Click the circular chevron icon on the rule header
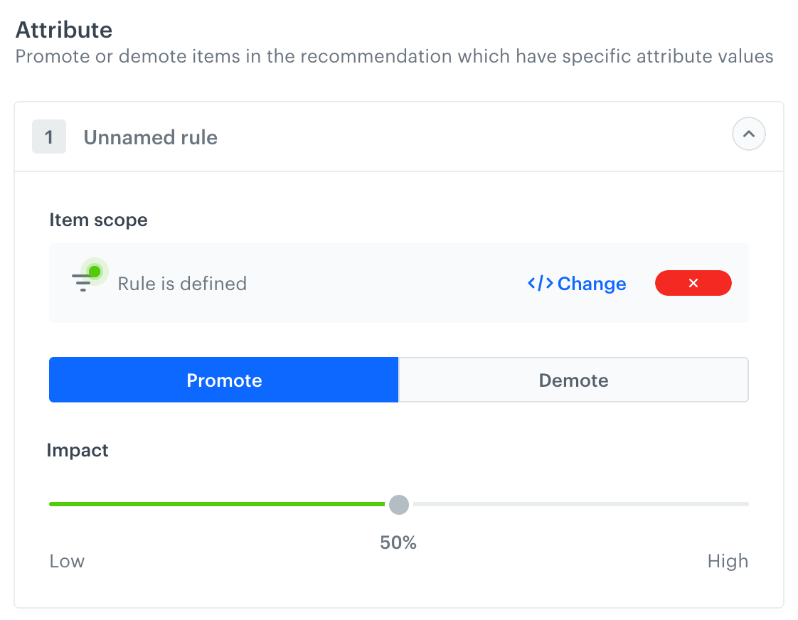This screenshot has width=798, height=620. [x=749, y=134]
